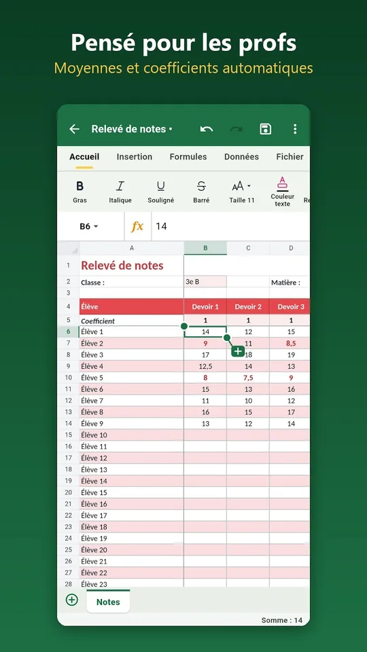Click the Devoir 3 grade 19 for Élève 3

pos(290,355)
